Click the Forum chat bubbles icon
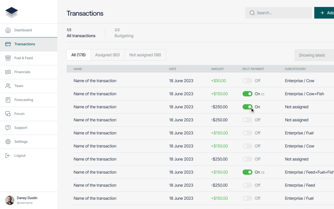The height and width of the screenshot is (209, 334). pos(8,114)
